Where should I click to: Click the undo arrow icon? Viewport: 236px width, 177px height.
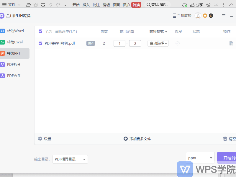(x=50, y=5)
